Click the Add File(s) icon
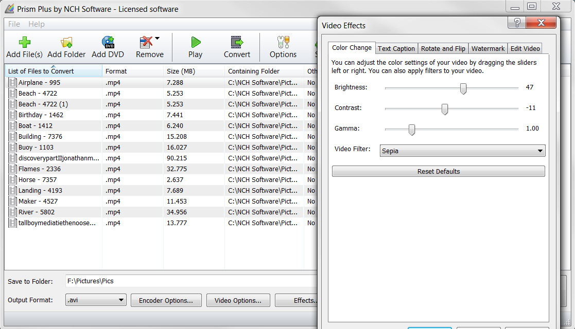This screenshot has width=575, height=329. [24, 41]
